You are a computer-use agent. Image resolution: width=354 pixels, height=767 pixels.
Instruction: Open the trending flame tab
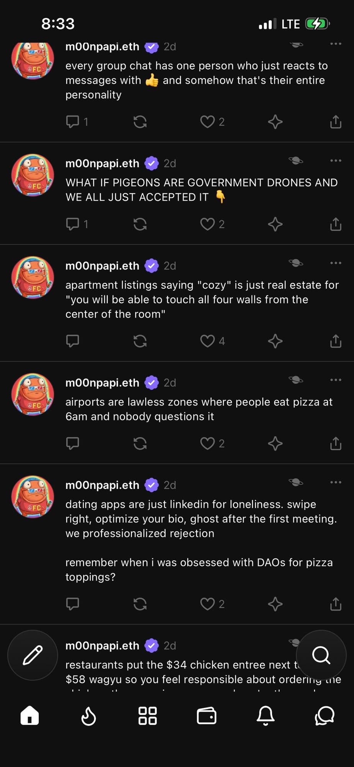[x=88, y=716]
